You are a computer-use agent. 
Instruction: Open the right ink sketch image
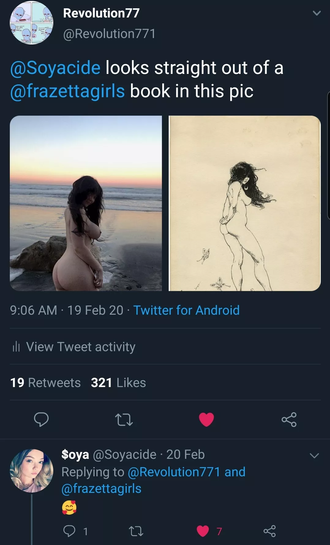(x=245, y=203)
